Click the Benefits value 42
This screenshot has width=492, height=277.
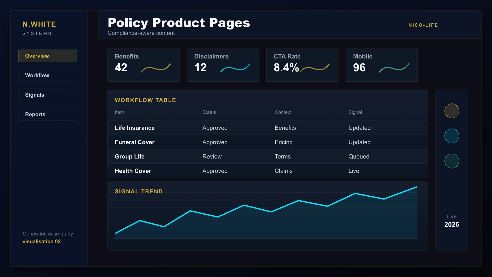pos(121,67)
